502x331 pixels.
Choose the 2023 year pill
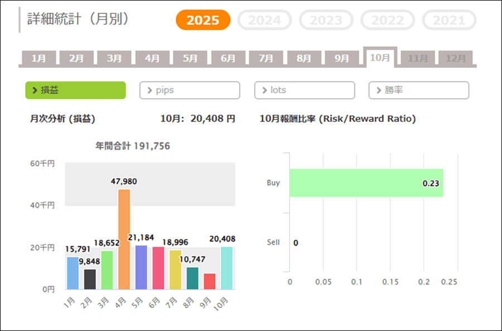pos(326,21)
